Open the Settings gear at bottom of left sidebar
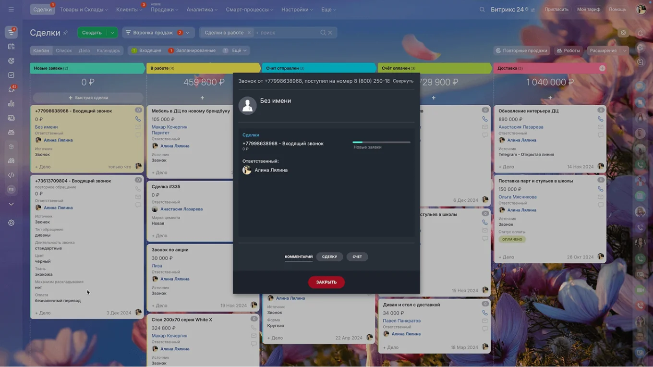The width and height of the screenshot is (653, 367). pyautogui.click(x=11, y=222)
